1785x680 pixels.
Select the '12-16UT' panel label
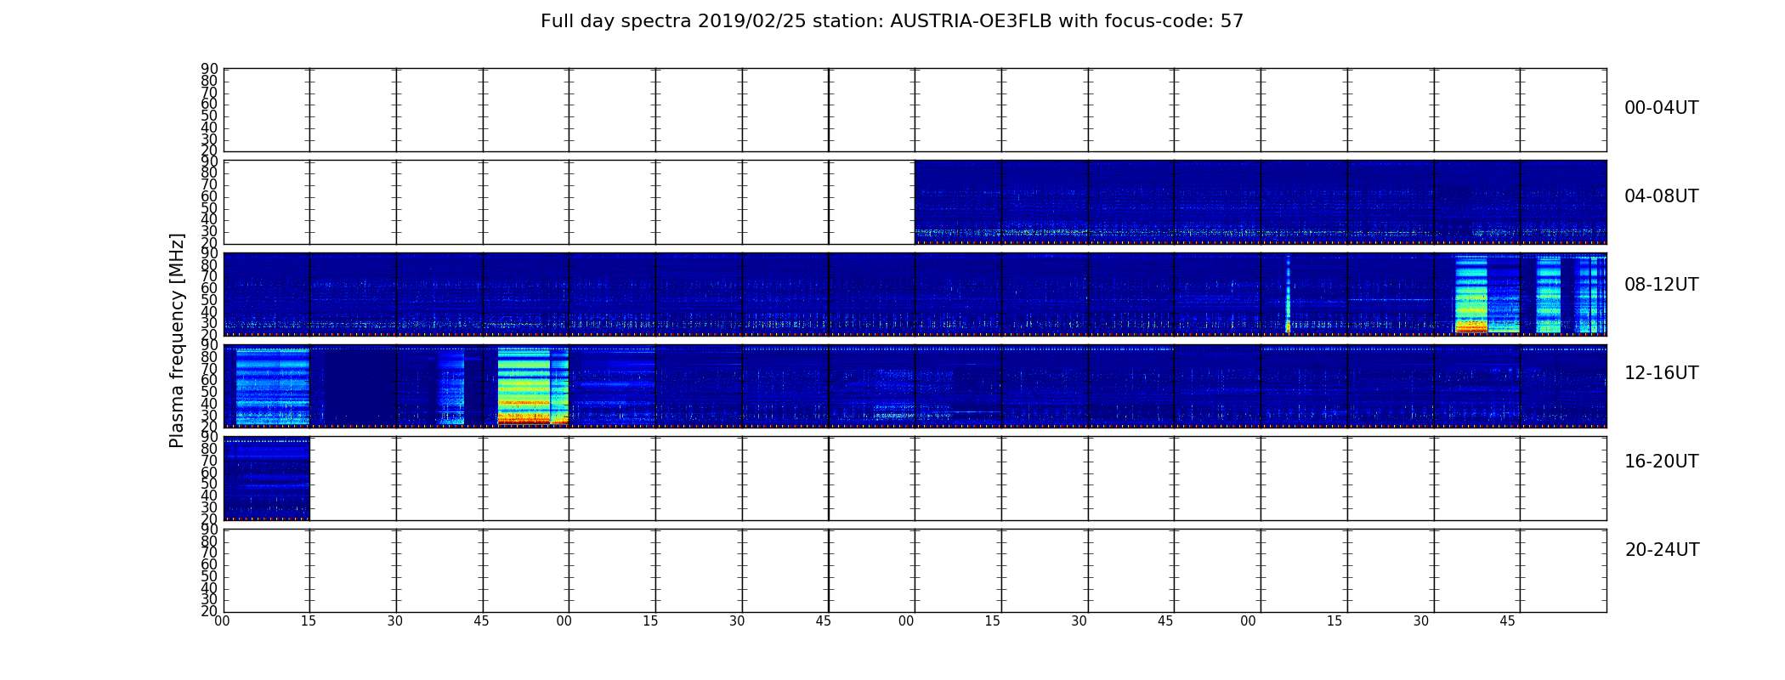pos(1661,373)
